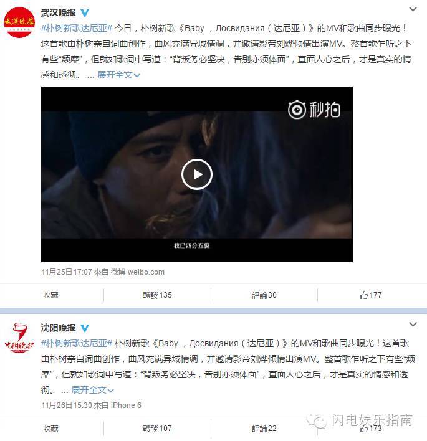This screenshot has height=441, width=427.
Task: Open options chevron on 沈阳晚报 post
Action: tap(413, 325)
